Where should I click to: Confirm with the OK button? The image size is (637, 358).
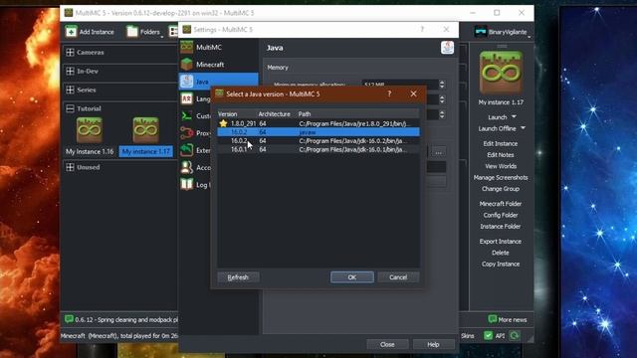click(x=352, y=277)
